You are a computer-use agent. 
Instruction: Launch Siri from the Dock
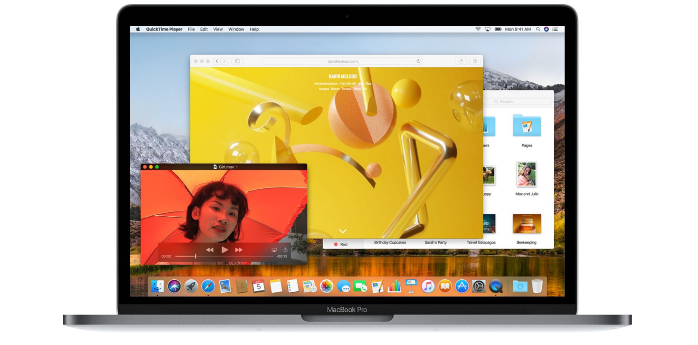point(174,286)
